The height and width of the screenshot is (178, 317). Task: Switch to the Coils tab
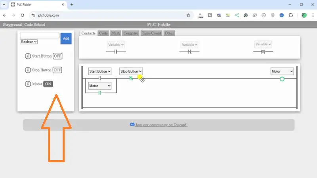(103, 33)
